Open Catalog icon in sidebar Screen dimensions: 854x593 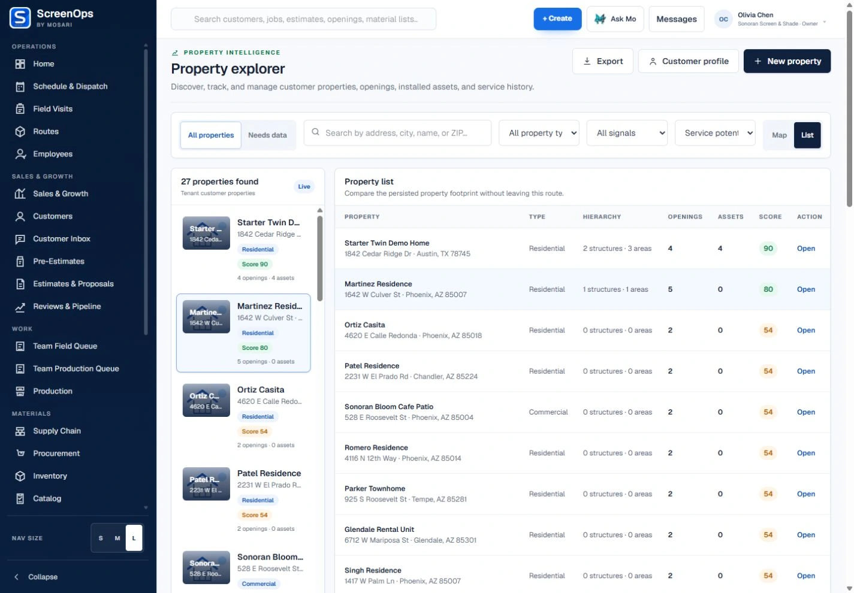20,499
